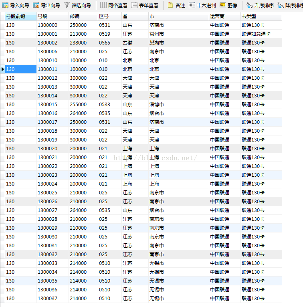
Task: Sort with 降序排序 descending
Action: (290, 5)
